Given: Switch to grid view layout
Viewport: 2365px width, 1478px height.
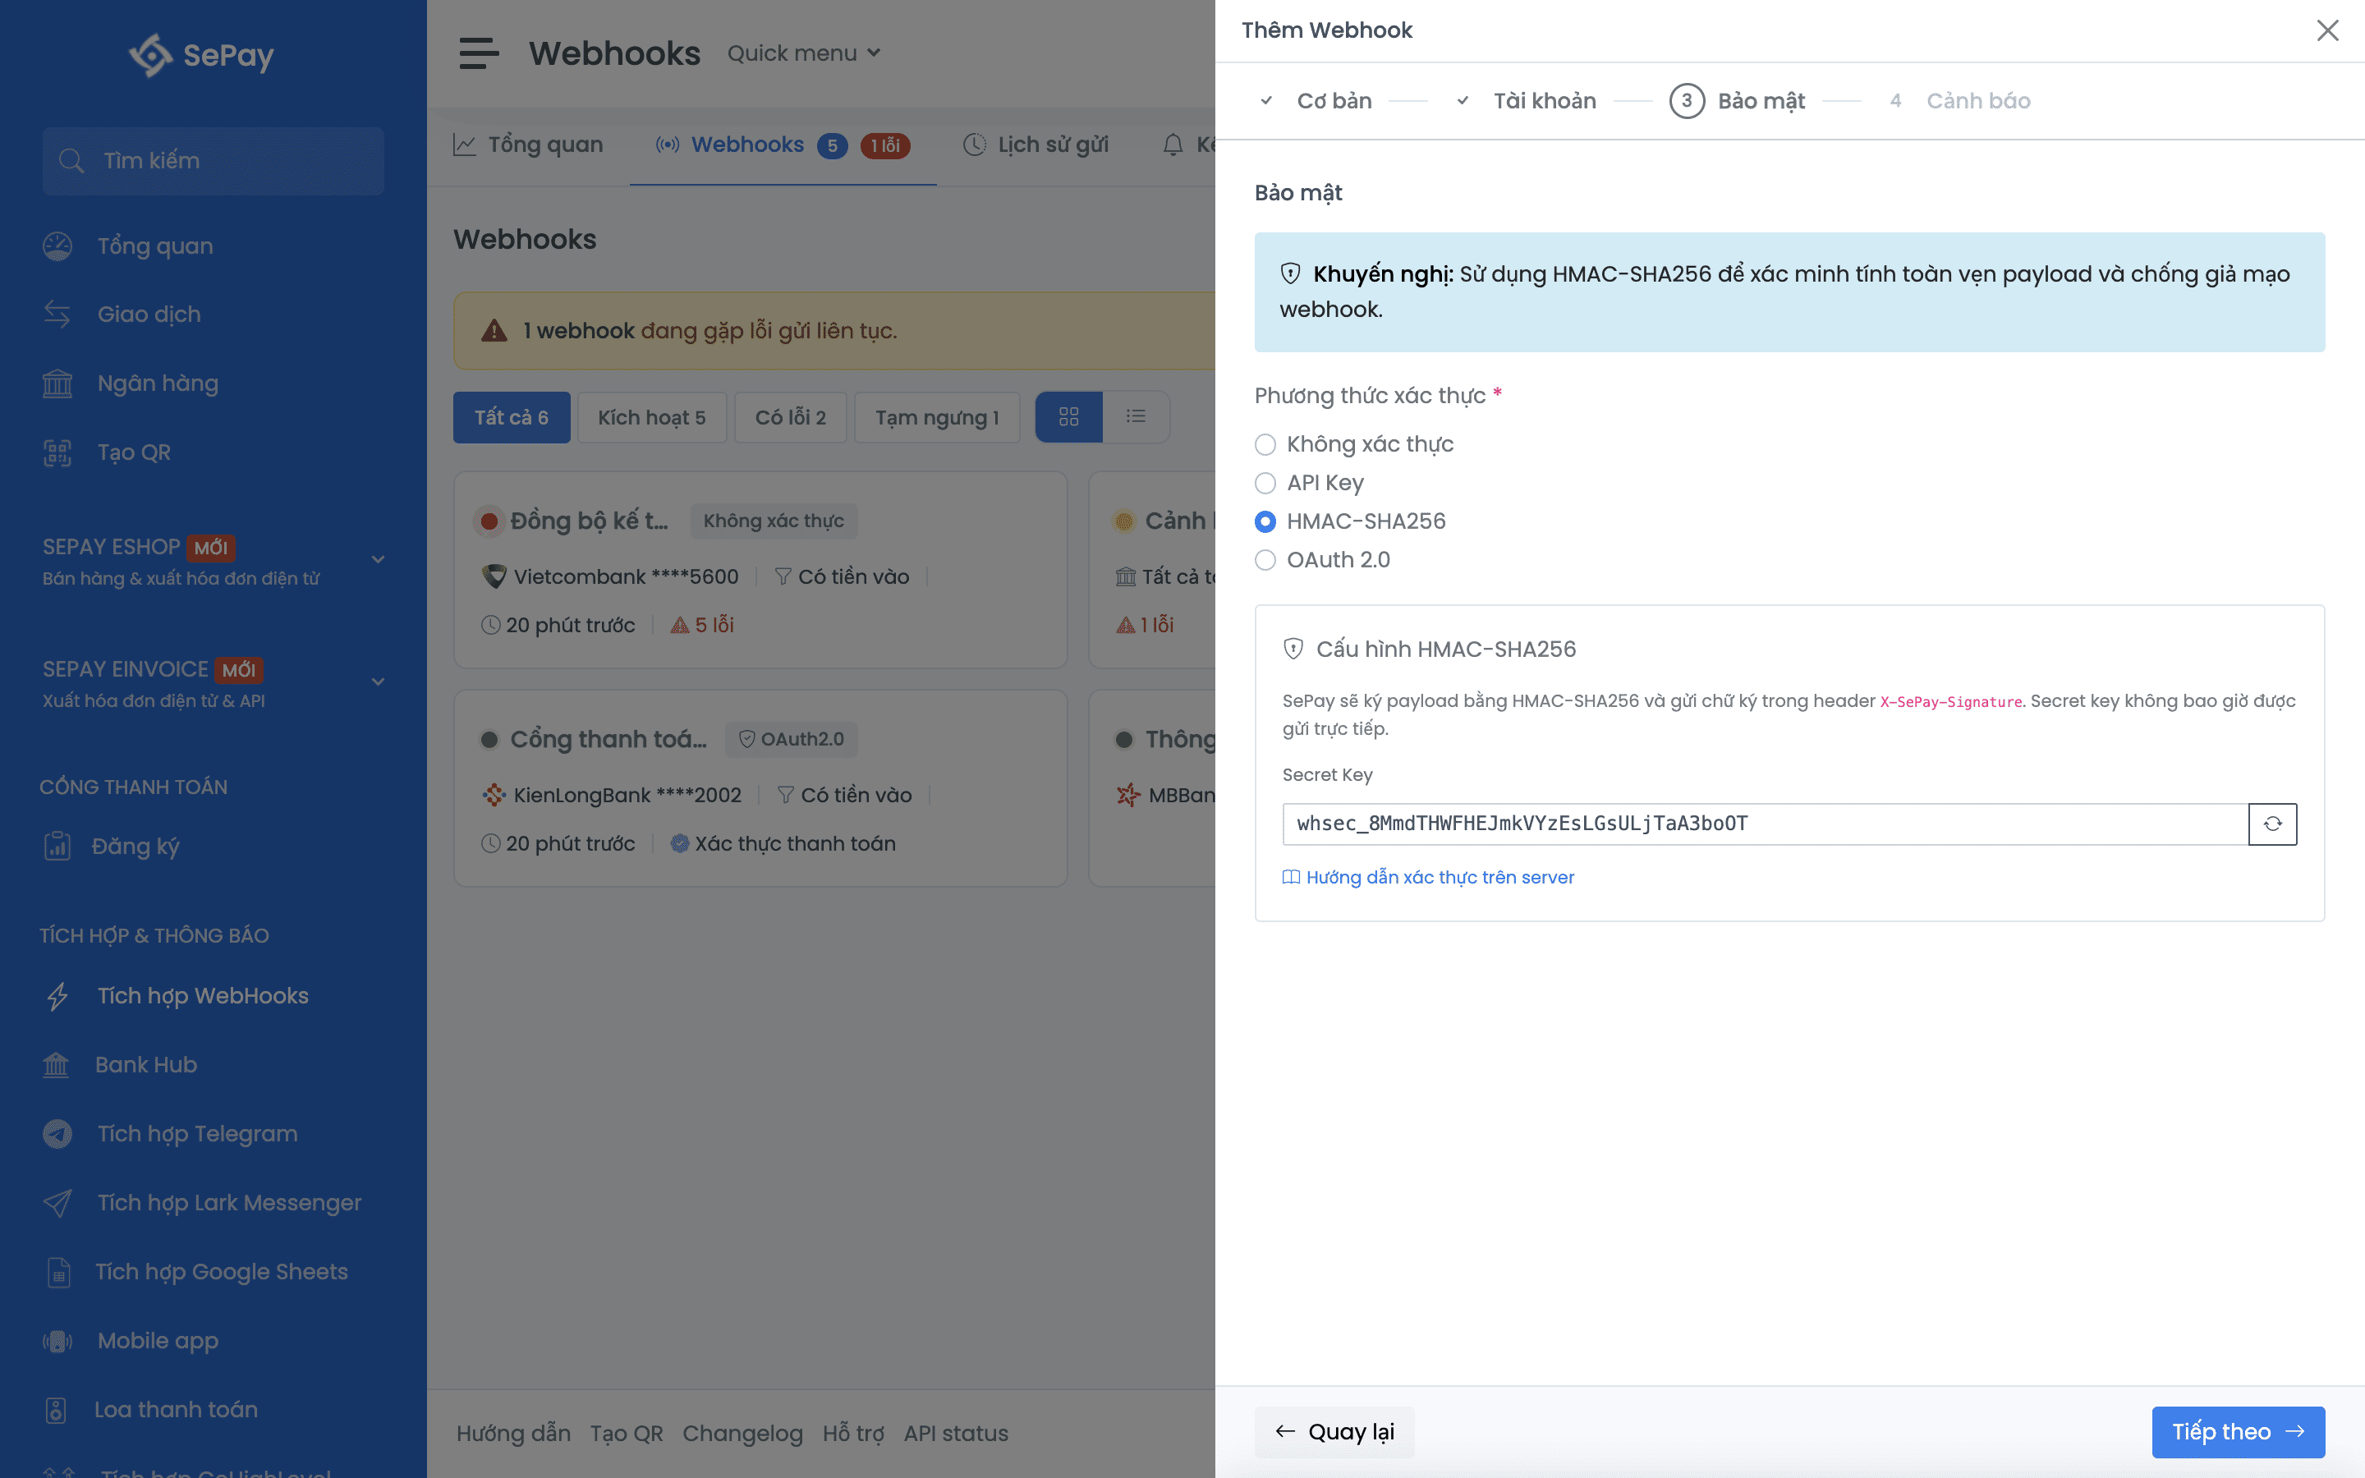Looking at the screenshot, I should [x=1069, y=417].
